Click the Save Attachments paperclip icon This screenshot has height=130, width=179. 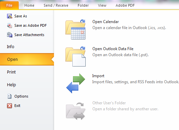pyautogui.click(x=9, y=35)
